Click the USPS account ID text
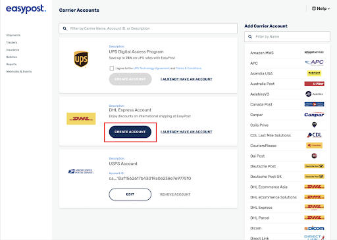Screen dimensions: 337x240 click(150, 179)
